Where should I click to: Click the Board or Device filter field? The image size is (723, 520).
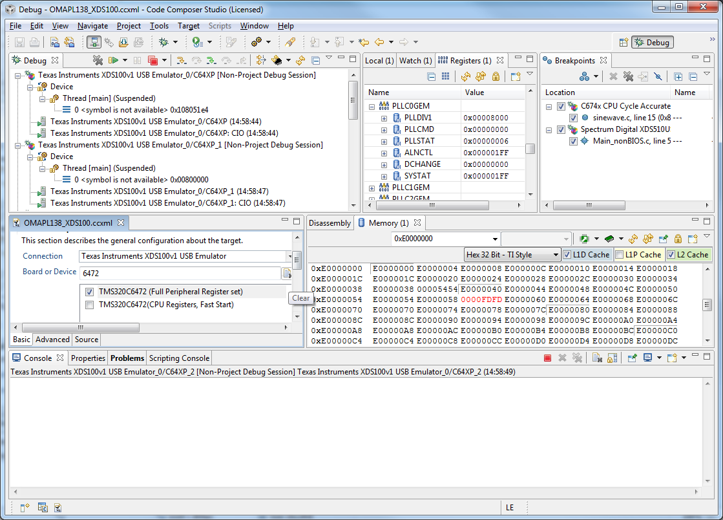180,273
